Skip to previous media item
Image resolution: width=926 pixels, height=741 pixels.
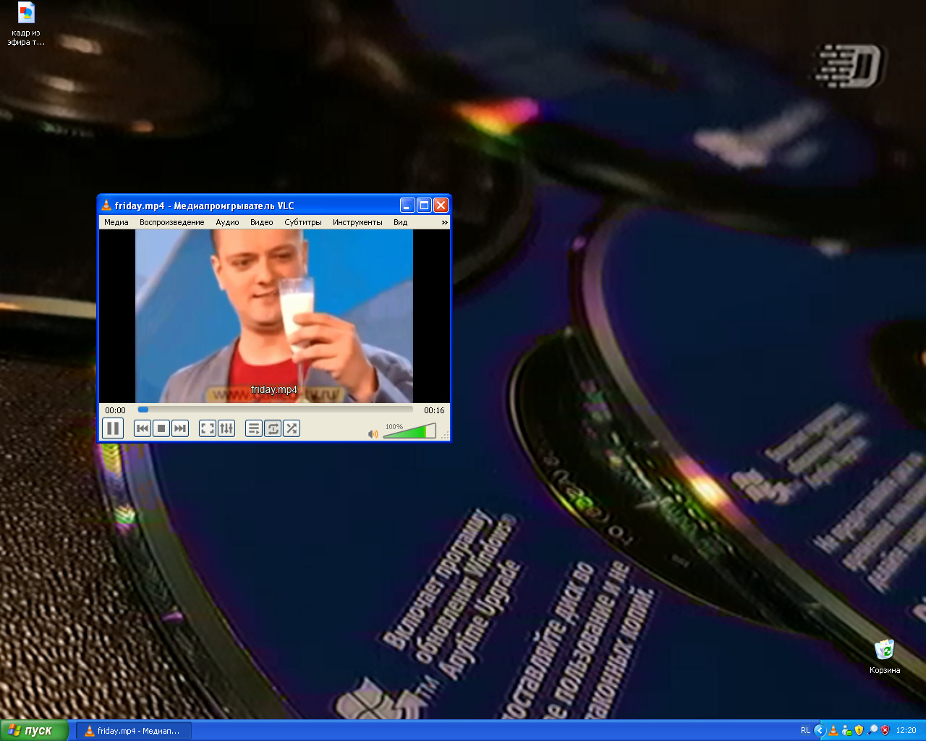tap(143, 429)
